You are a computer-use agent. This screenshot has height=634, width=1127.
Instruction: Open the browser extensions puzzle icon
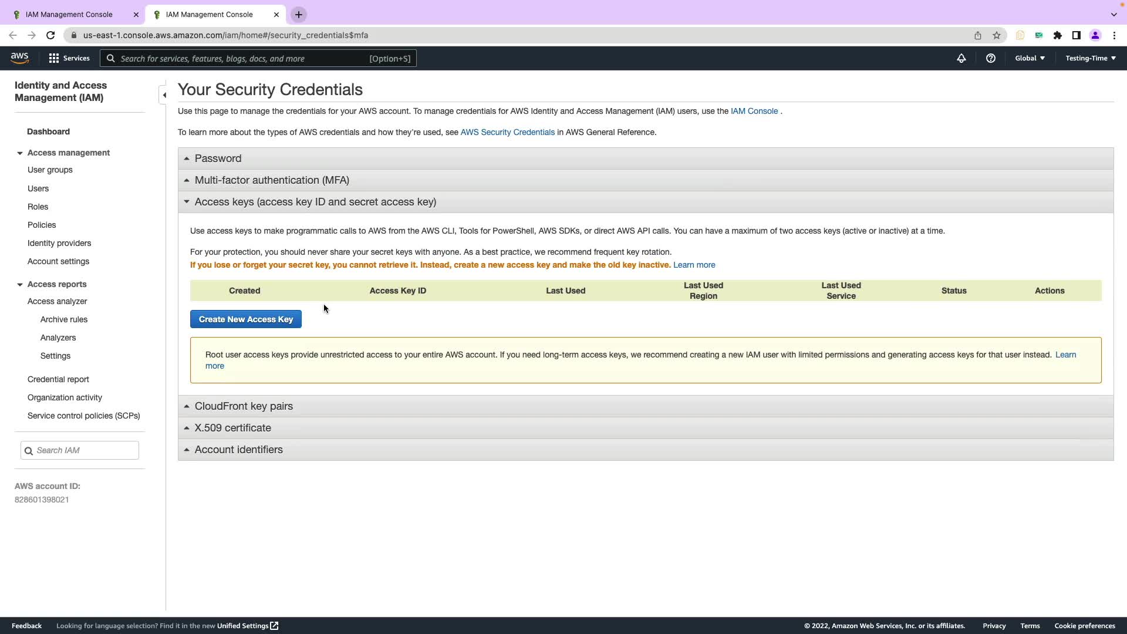click(x=1057, y=35)
